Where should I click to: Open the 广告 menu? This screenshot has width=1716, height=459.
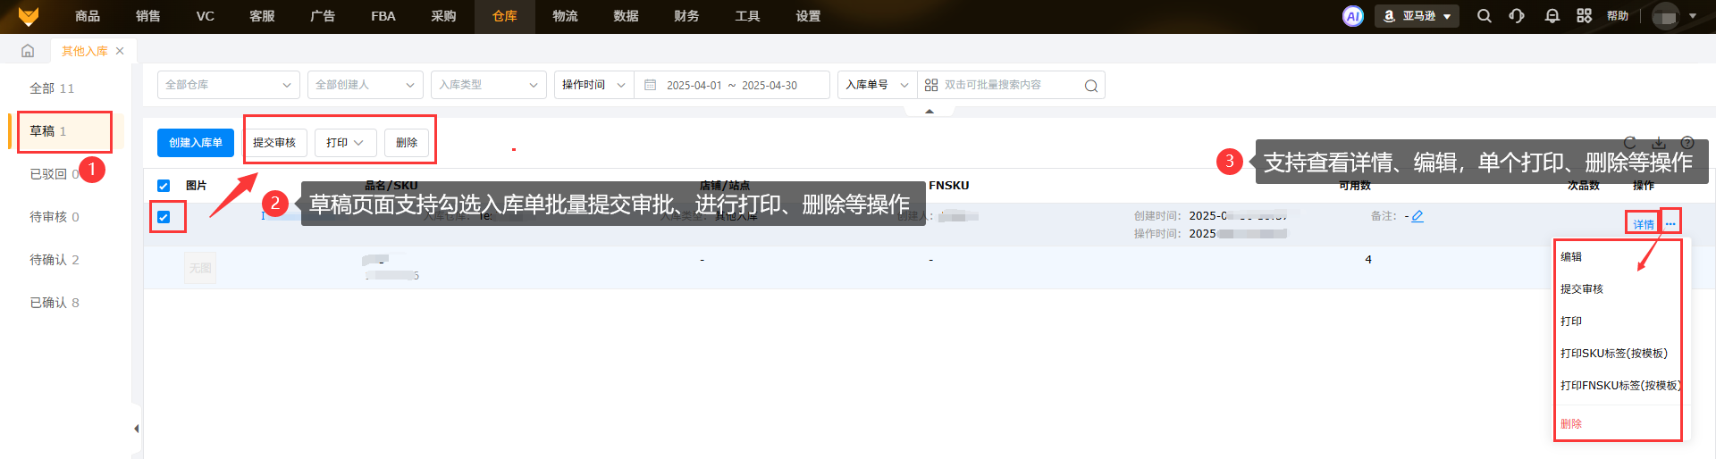323,16
